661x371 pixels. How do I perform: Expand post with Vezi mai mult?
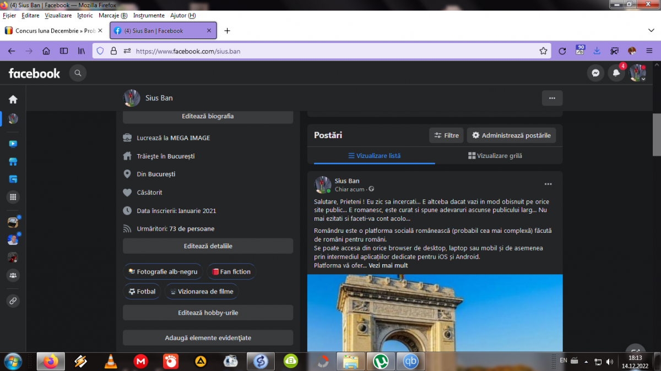click(x=388, y=265)
